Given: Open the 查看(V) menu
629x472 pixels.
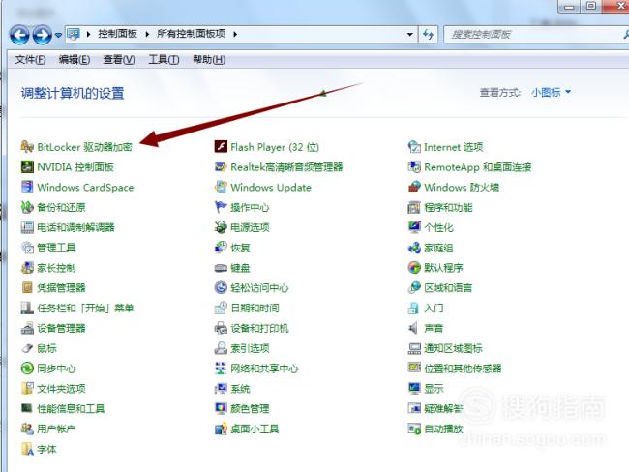Looking at the screenshot, I should coord(119,60).
